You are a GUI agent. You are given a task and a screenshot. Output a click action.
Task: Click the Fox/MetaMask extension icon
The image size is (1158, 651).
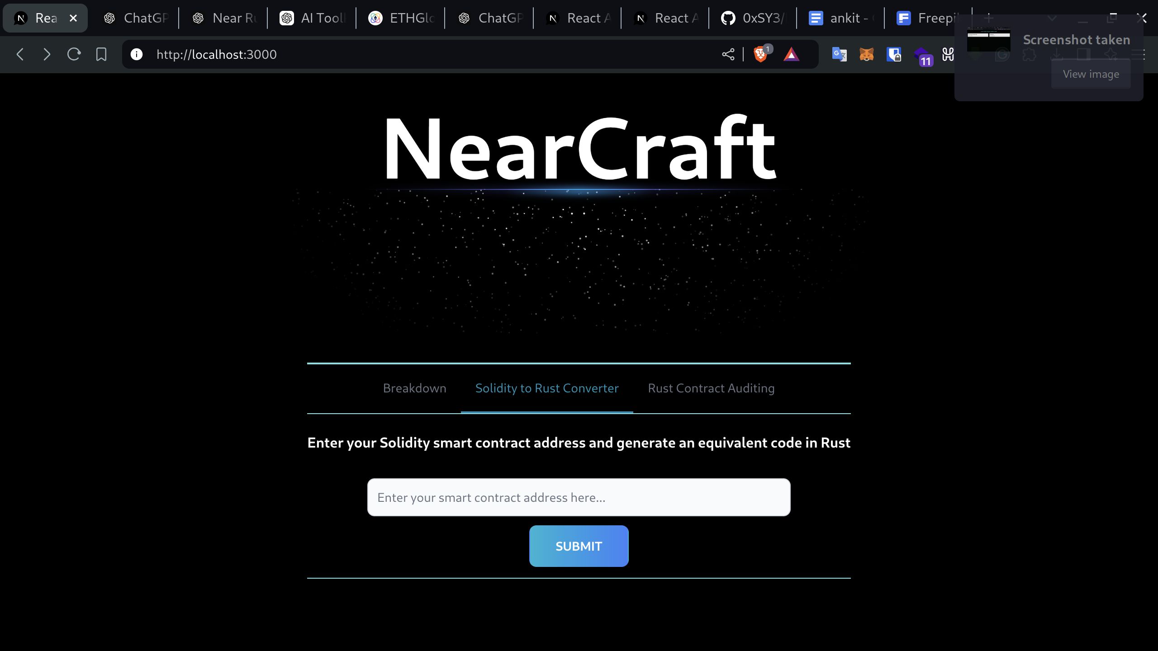click(866, 54)
